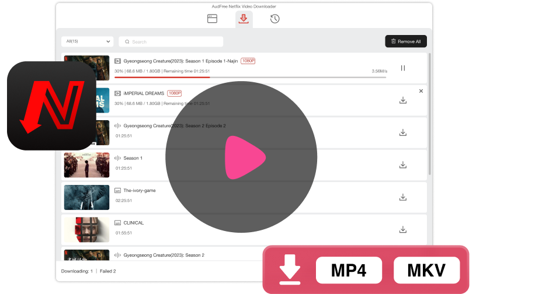Click the 3.56M/s download speed text

[379, 71]
